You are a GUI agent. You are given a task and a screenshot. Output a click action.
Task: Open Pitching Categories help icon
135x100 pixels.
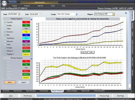click(x=31, y=58)
